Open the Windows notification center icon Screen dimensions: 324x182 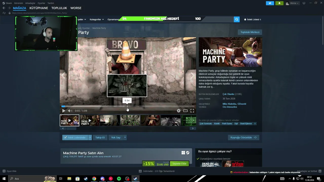tap(319, 179)
